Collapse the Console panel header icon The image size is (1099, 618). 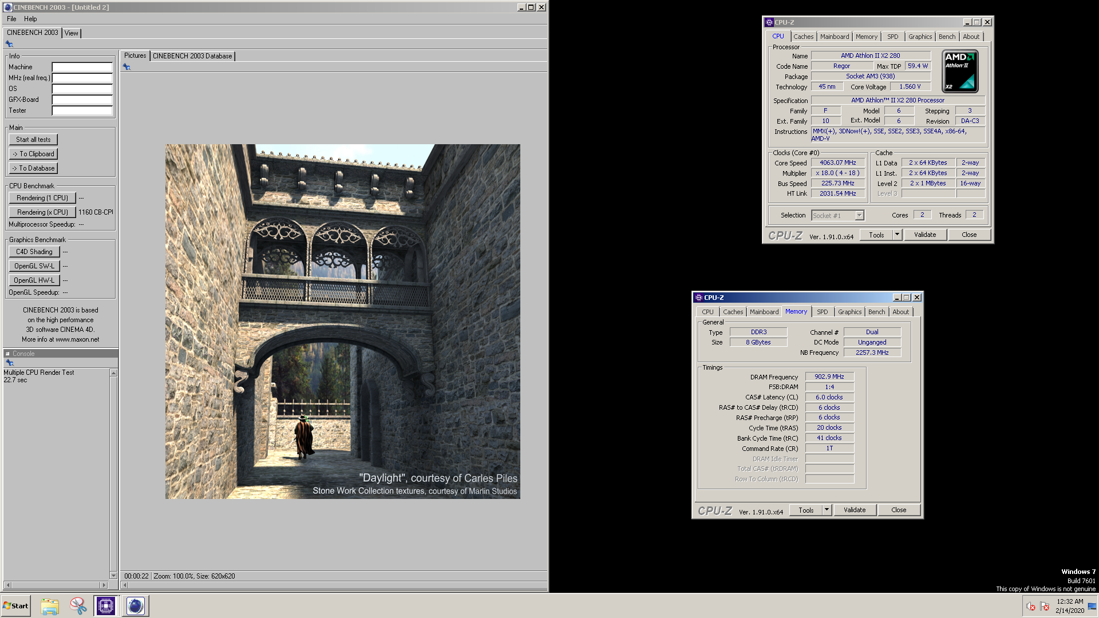coord(7,354)
